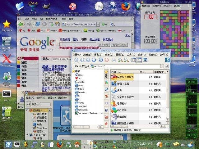Screen dimensions: 199x149
Task: Launch Firefox from the bottom panel
Action: pos(60,144)
